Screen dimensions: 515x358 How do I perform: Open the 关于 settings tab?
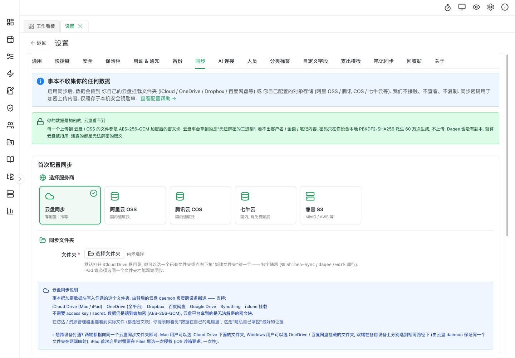440,61
